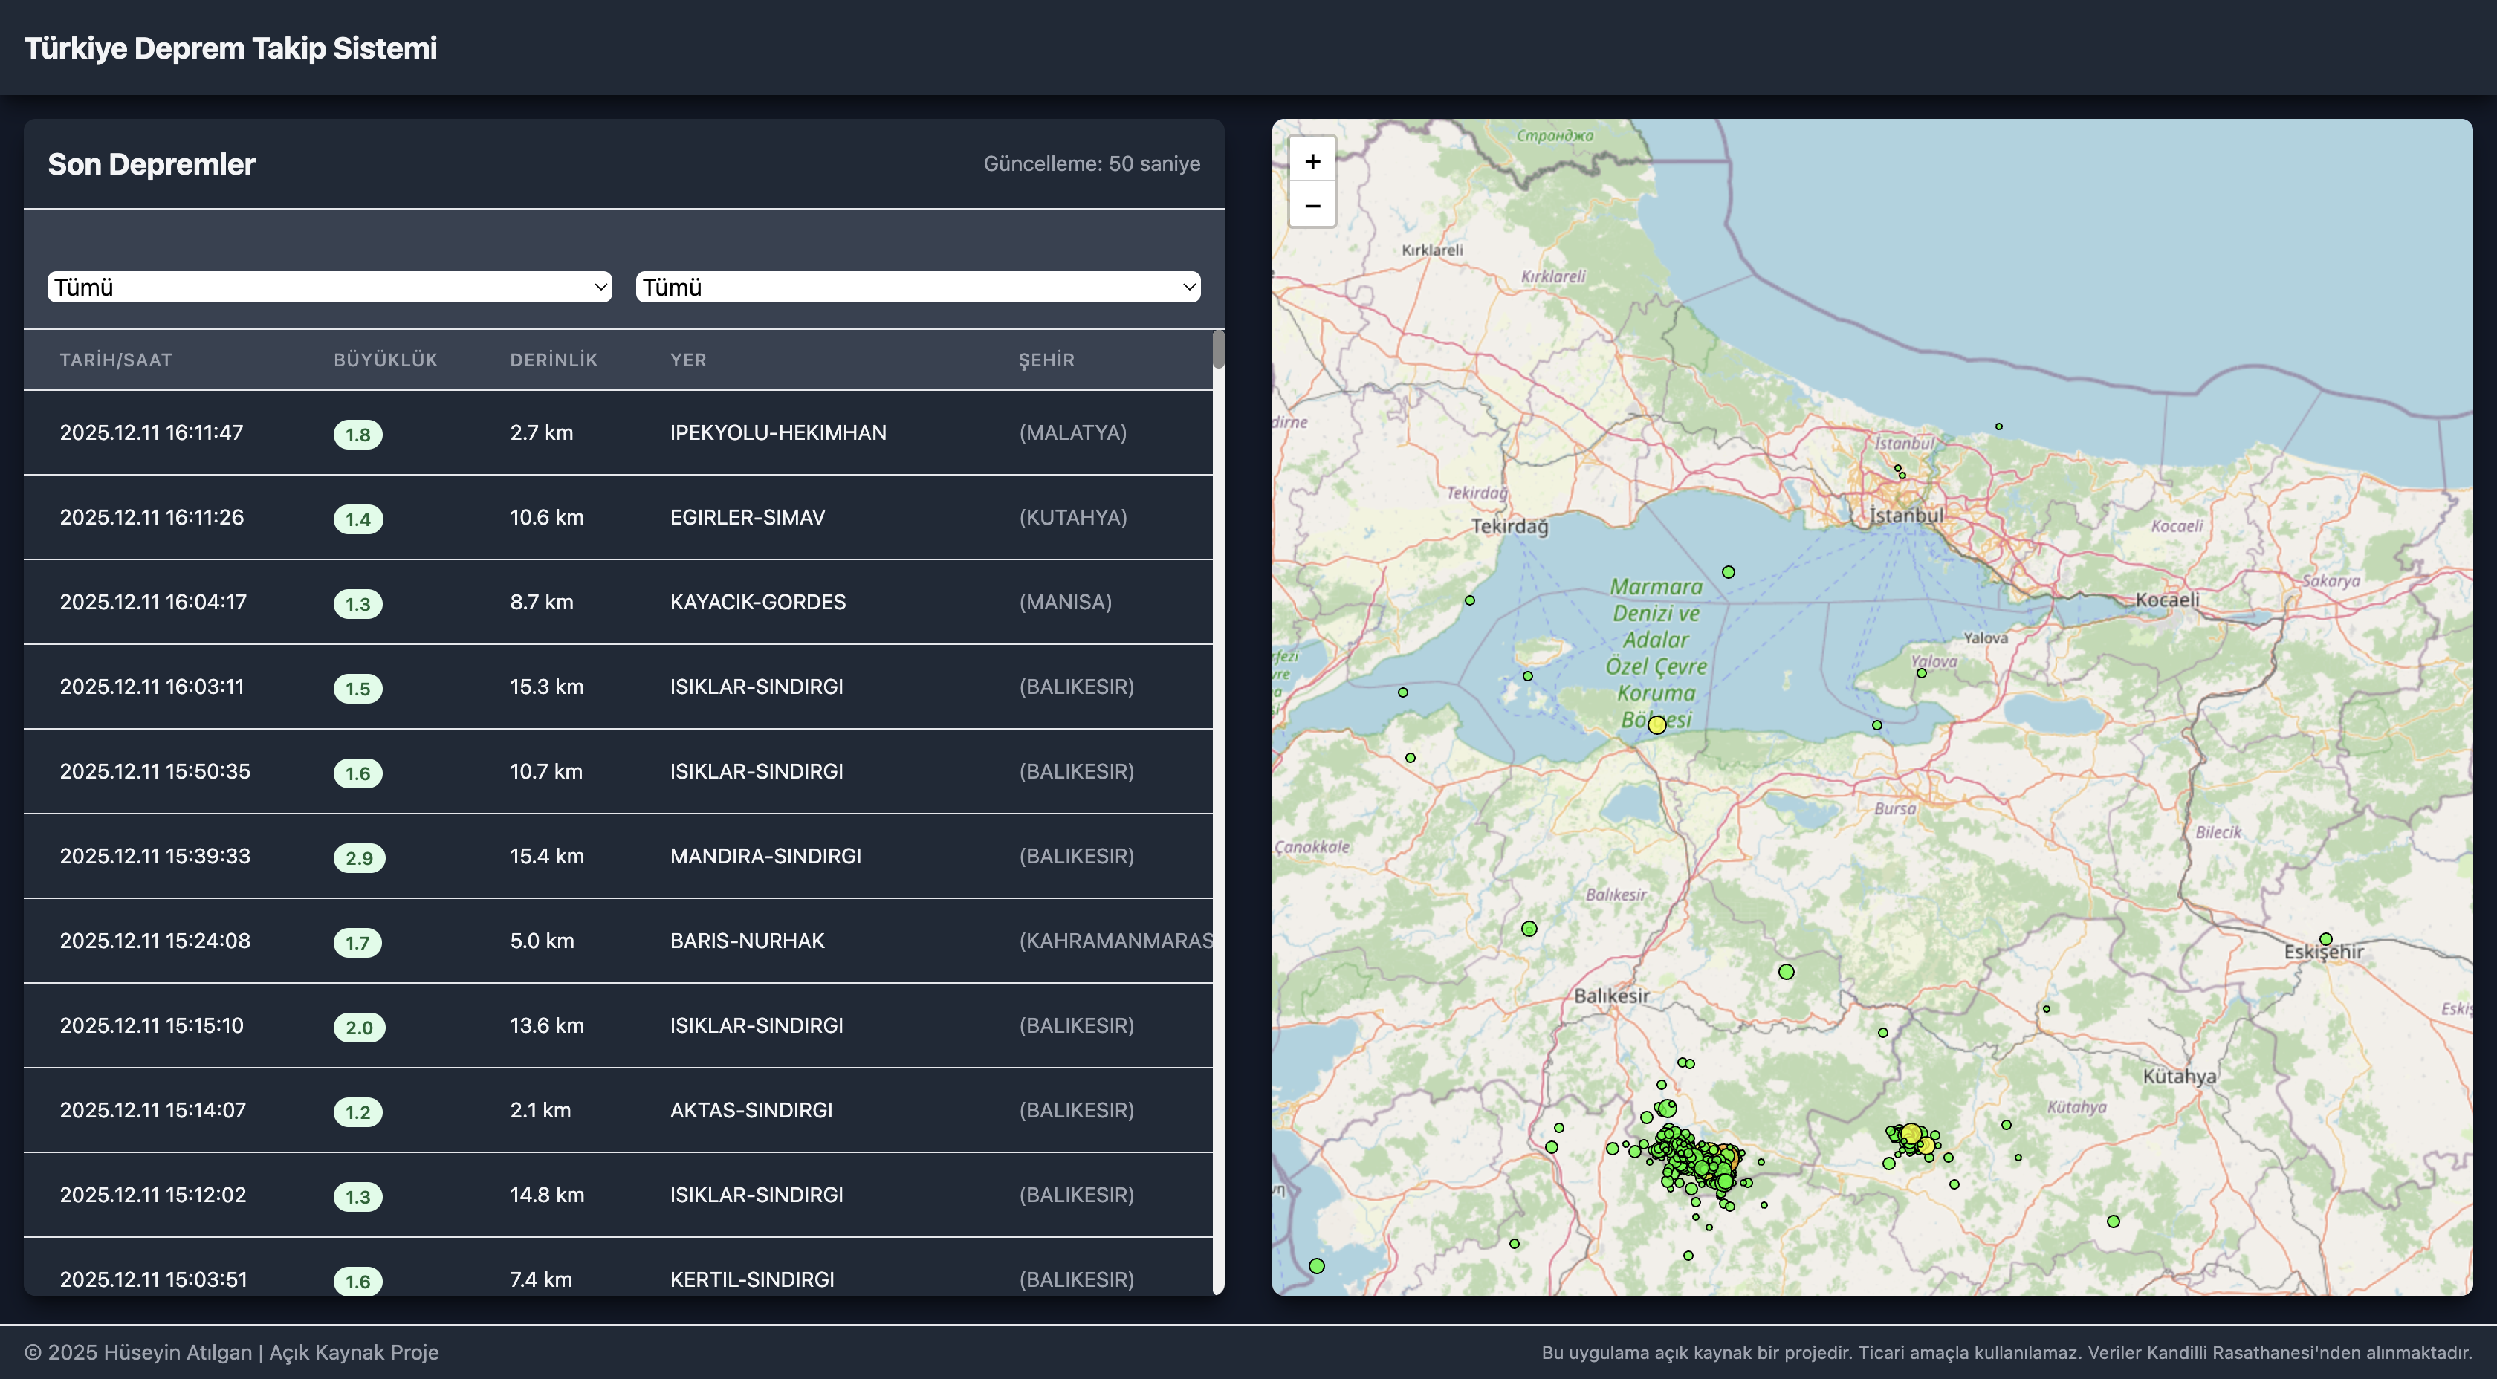Click the 2.0 magnitude badge
Viewport: 2497px width, 1379px height.
pos(359,1028)
